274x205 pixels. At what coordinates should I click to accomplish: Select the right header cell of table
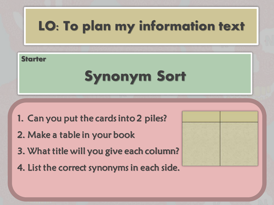point(239,116)
